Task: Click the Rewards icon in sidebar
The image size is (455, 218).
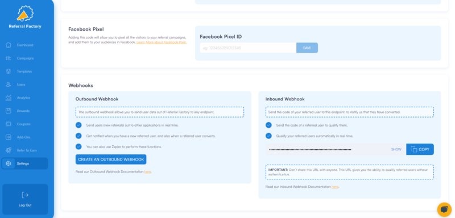Action: pyautogui.click(x=9, y=111)
